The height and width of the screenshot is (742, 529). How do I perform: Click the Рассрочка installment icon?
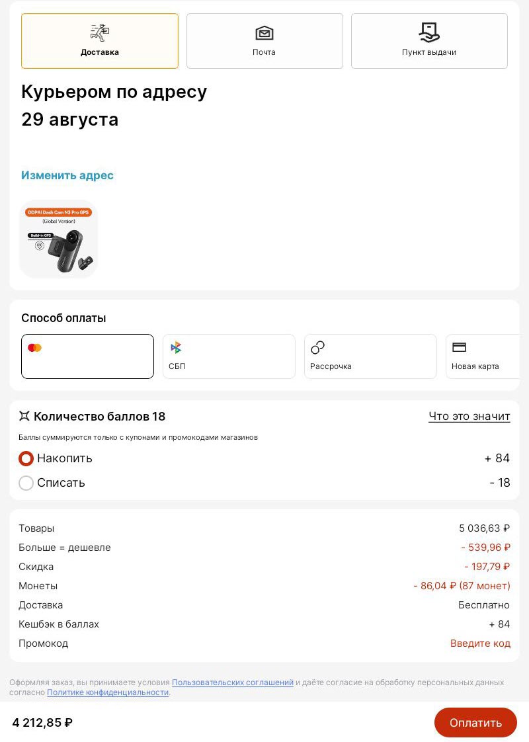pyautogui.click(x=317, y=347)
